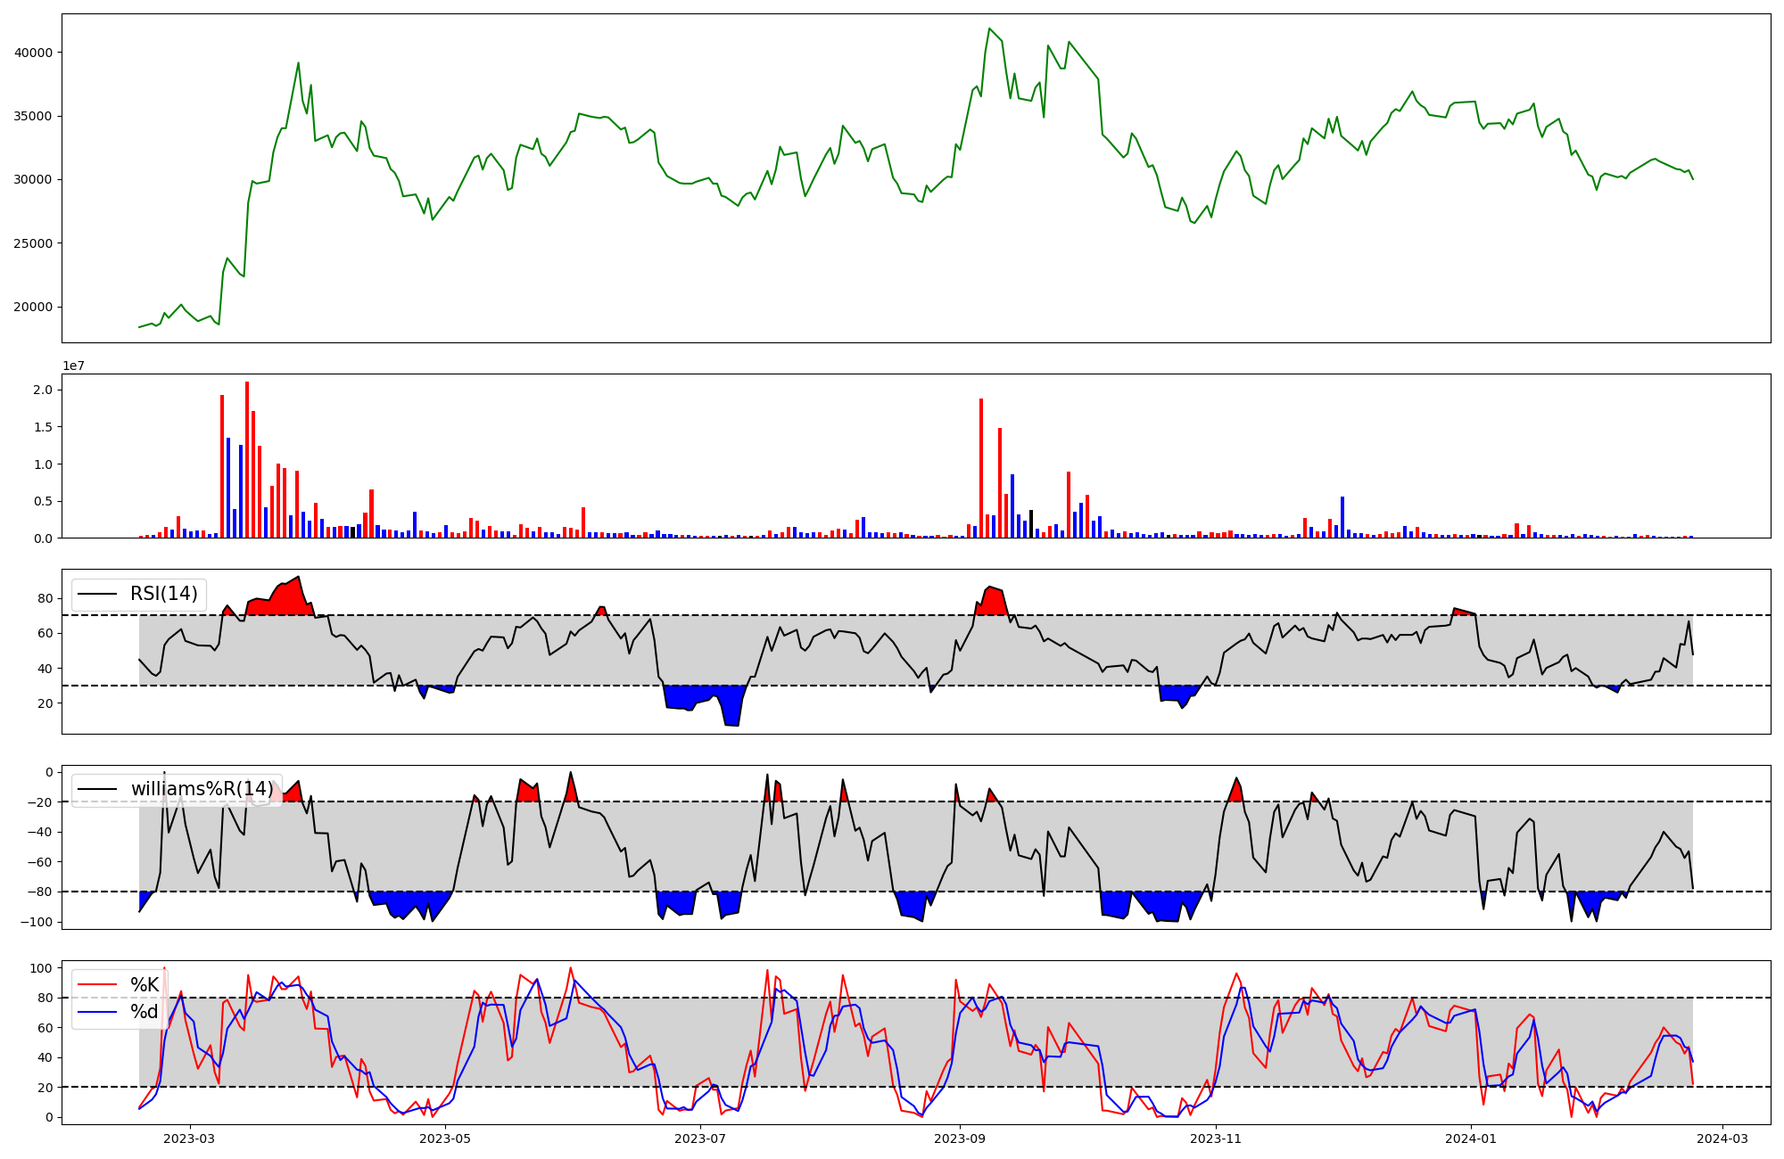The image size is (1784, 1159).
Task: Click the %K legend text
Action: click(x=145, y=985)
